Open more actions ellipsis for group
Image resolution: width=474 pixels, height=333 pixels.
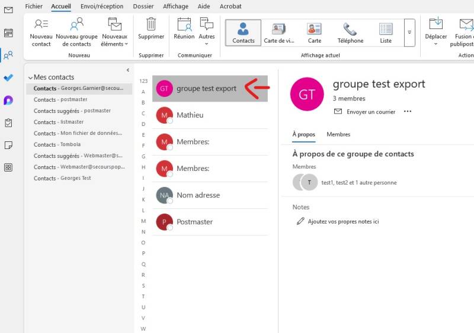pyautogui.click(x=408, y=111)
